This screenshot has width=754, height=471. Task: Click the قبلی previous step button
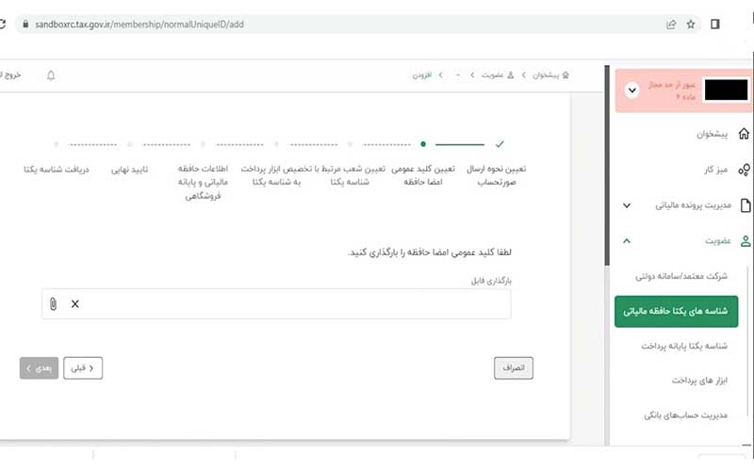(84, 368)
